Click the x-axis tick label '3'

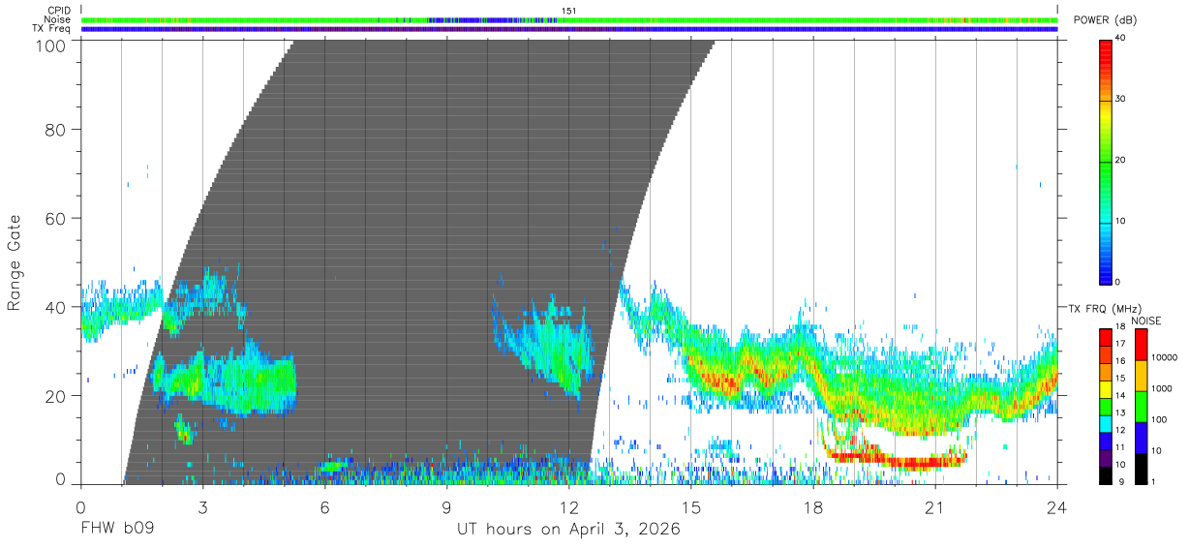click(202, 506)
